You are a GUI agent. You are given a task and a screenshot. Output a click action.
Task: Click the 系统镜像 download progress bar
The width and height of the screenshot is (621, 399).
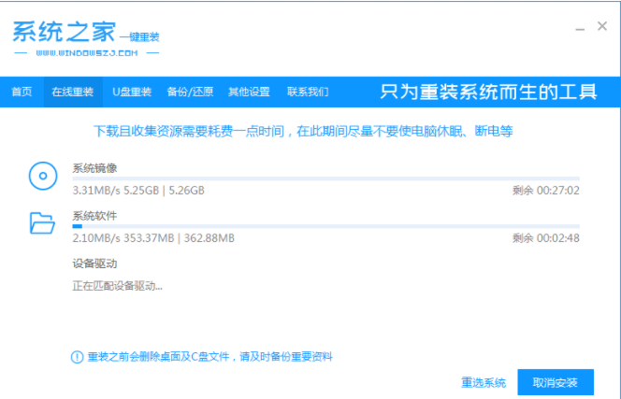(x=325, y=178)
